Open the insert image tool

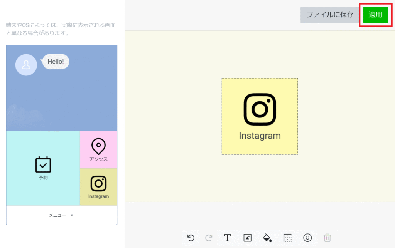click(x=248, y=238)
